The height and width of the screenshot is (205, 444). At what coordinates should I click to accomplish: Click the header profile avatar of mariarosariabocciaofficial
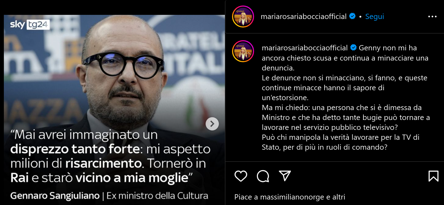click(243, 17)
